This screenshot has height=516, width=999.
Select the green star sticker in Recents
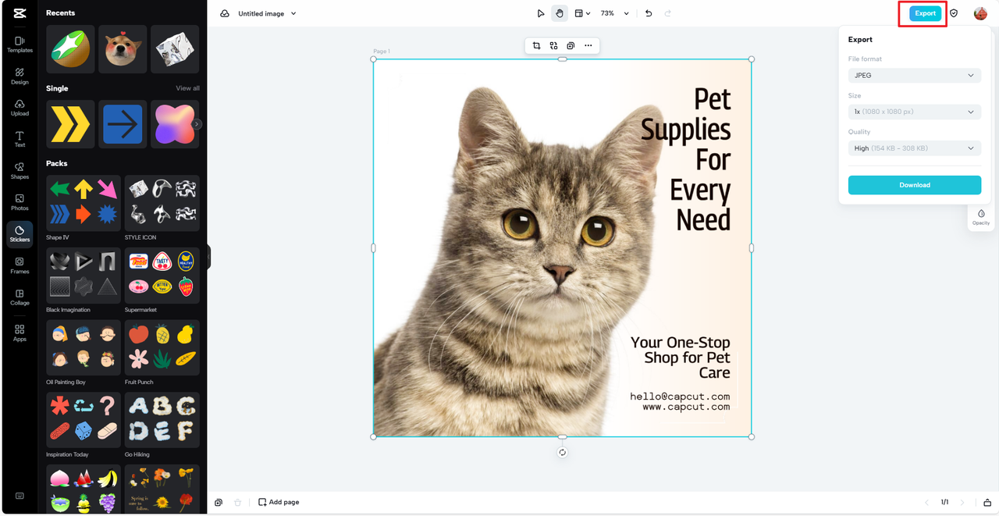tap(70, 49)
